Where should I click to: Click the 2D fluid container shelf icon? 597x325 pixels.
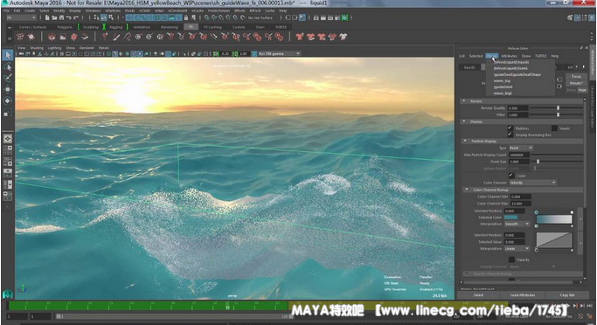coord(63,37)
